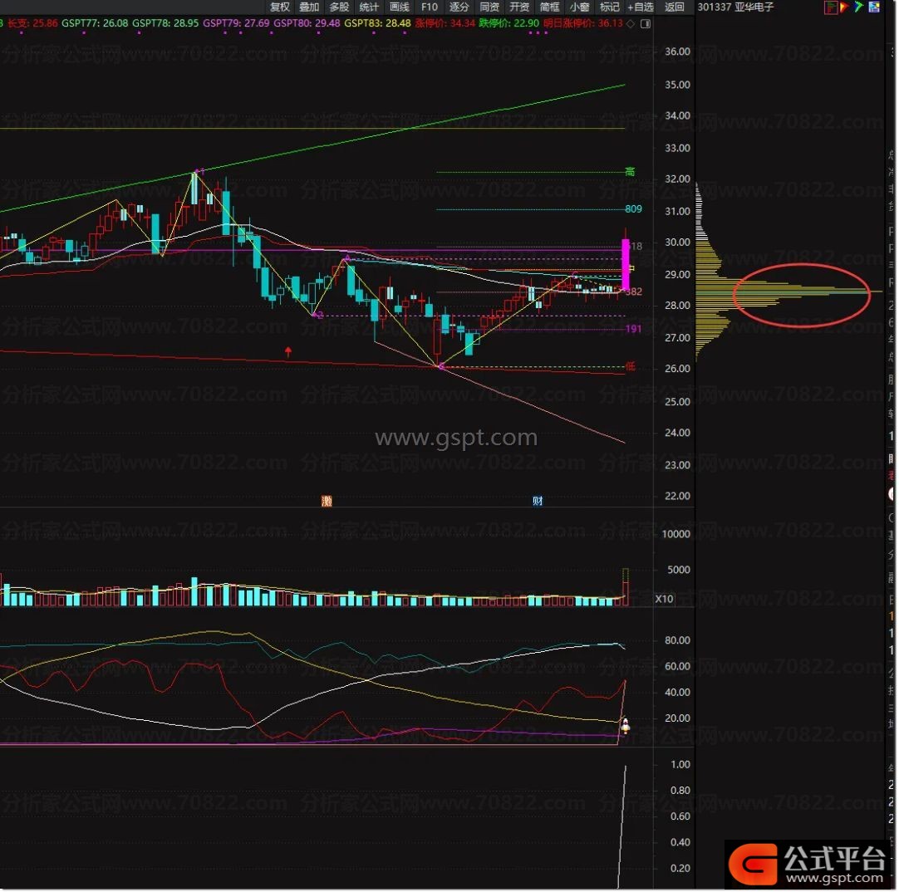Viewport: 899px width, 892px height.
Task: Select the 多股 multi-stock view
Action: [x=339, y=7]
